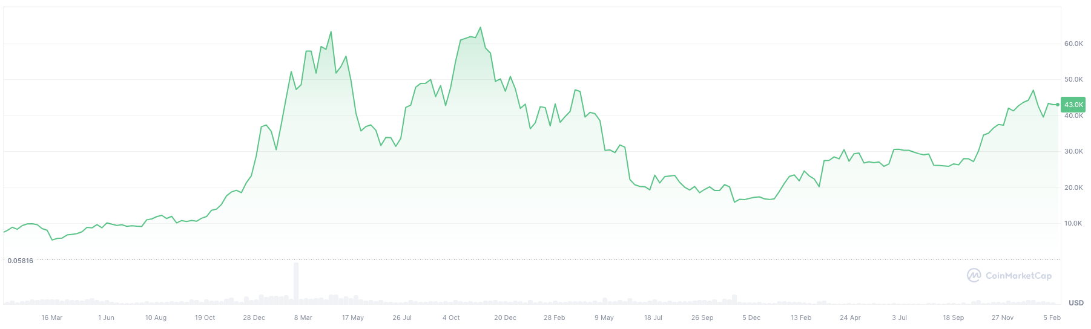Click the 10.0K price axis label
The image size is (1091, 329).
(x=1073, y=223)
